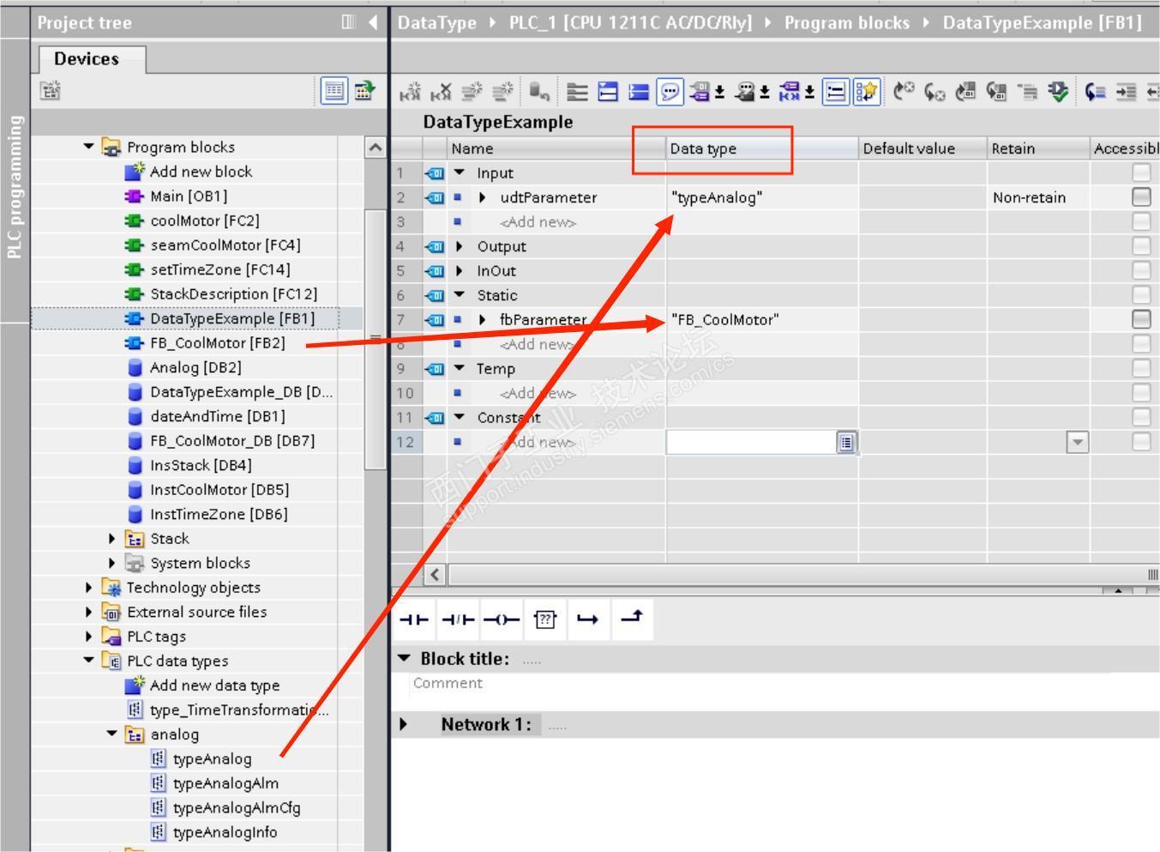Click the open branch icon
Image resolution: width=1160 pixels, height=852 pixels.
[588, 619]
